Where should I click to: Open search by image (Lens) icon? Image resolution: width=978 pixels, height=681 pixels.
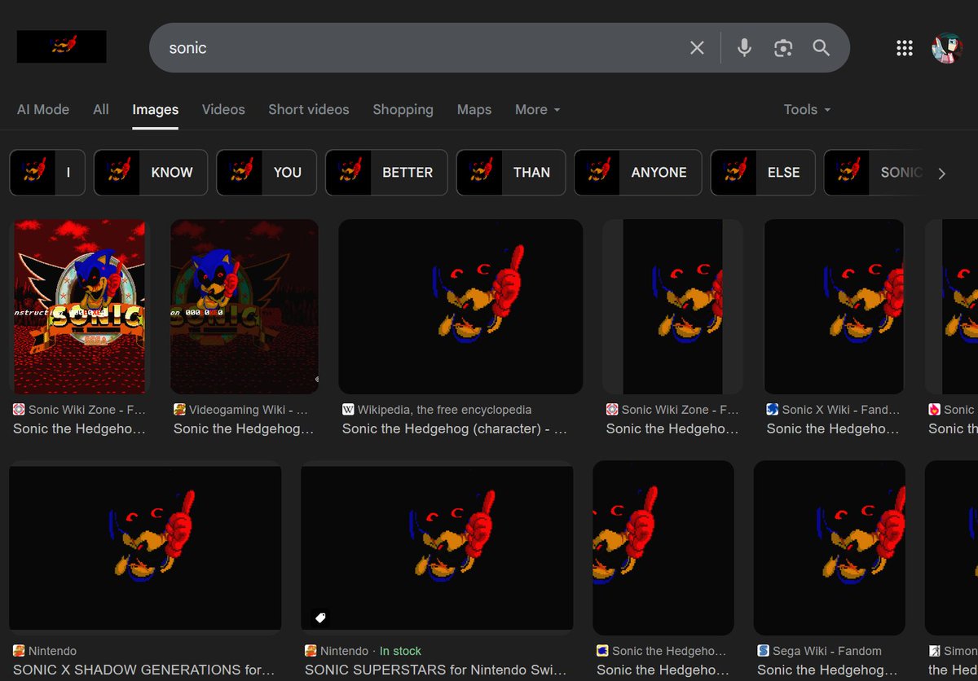[783, 48]
